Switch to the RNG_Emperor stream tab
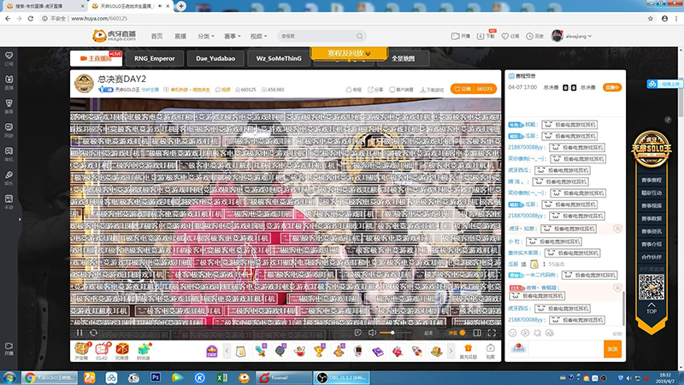The image size is (684, 385). click(x=155, y=58)
